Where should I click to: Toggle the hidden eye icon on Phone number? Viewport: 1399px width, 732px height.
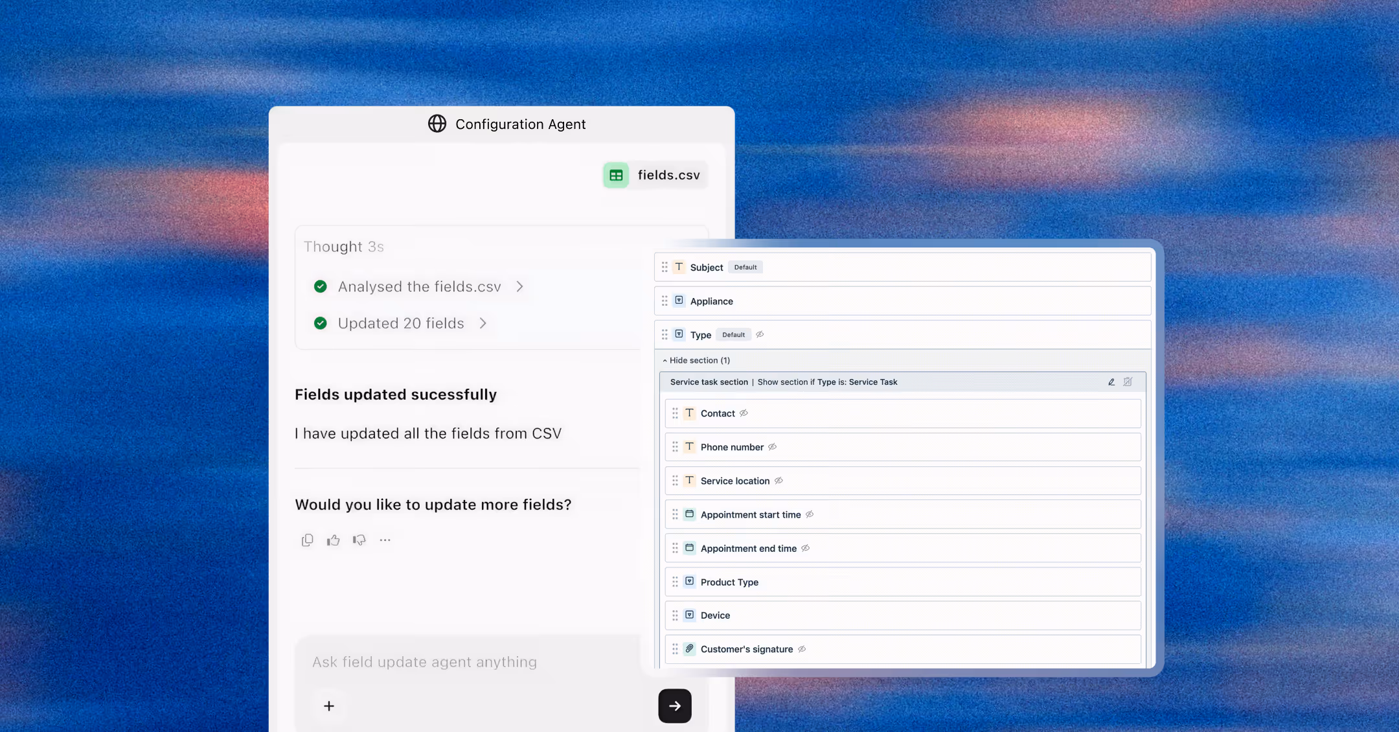click(x=772, y=447)
